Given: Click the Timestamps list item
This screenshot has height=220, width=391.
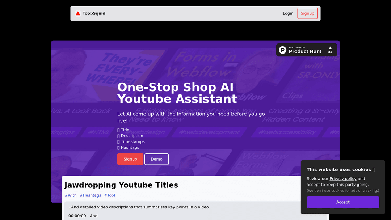Looking at the screenshot, I should coord(131,141).
